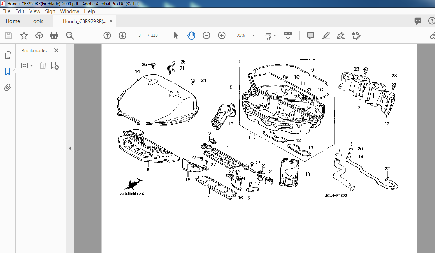
Task: Add the document to favorites with the star icon
Action: 24,35
